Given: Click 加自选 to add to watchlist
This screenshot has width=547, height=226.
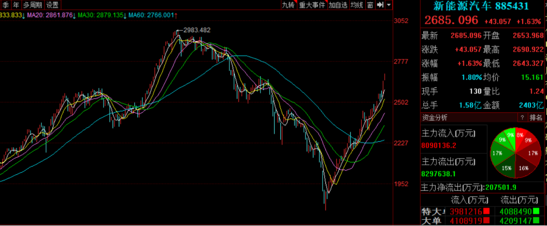Looking at the screenshot, I should click(x=338, y=5).
